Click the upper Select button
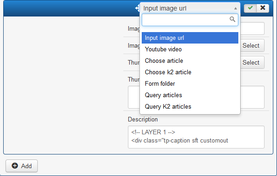Screen dimensions: 277x176 point(252,45)
